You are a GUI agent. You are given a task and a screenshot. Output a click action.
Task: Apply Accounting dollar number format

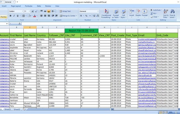pos(81,16)
